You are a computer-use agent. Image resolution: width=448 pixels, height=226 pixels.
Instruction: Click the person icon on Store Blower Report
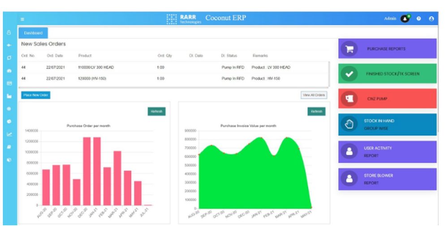[349, 179]
